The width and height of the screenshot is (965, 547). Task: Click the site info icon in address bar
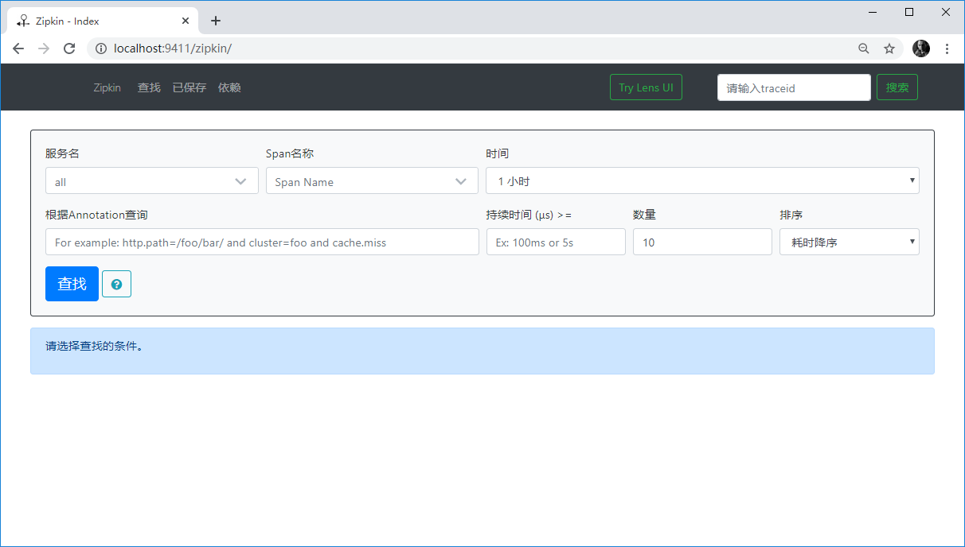[x=101, y=48]
